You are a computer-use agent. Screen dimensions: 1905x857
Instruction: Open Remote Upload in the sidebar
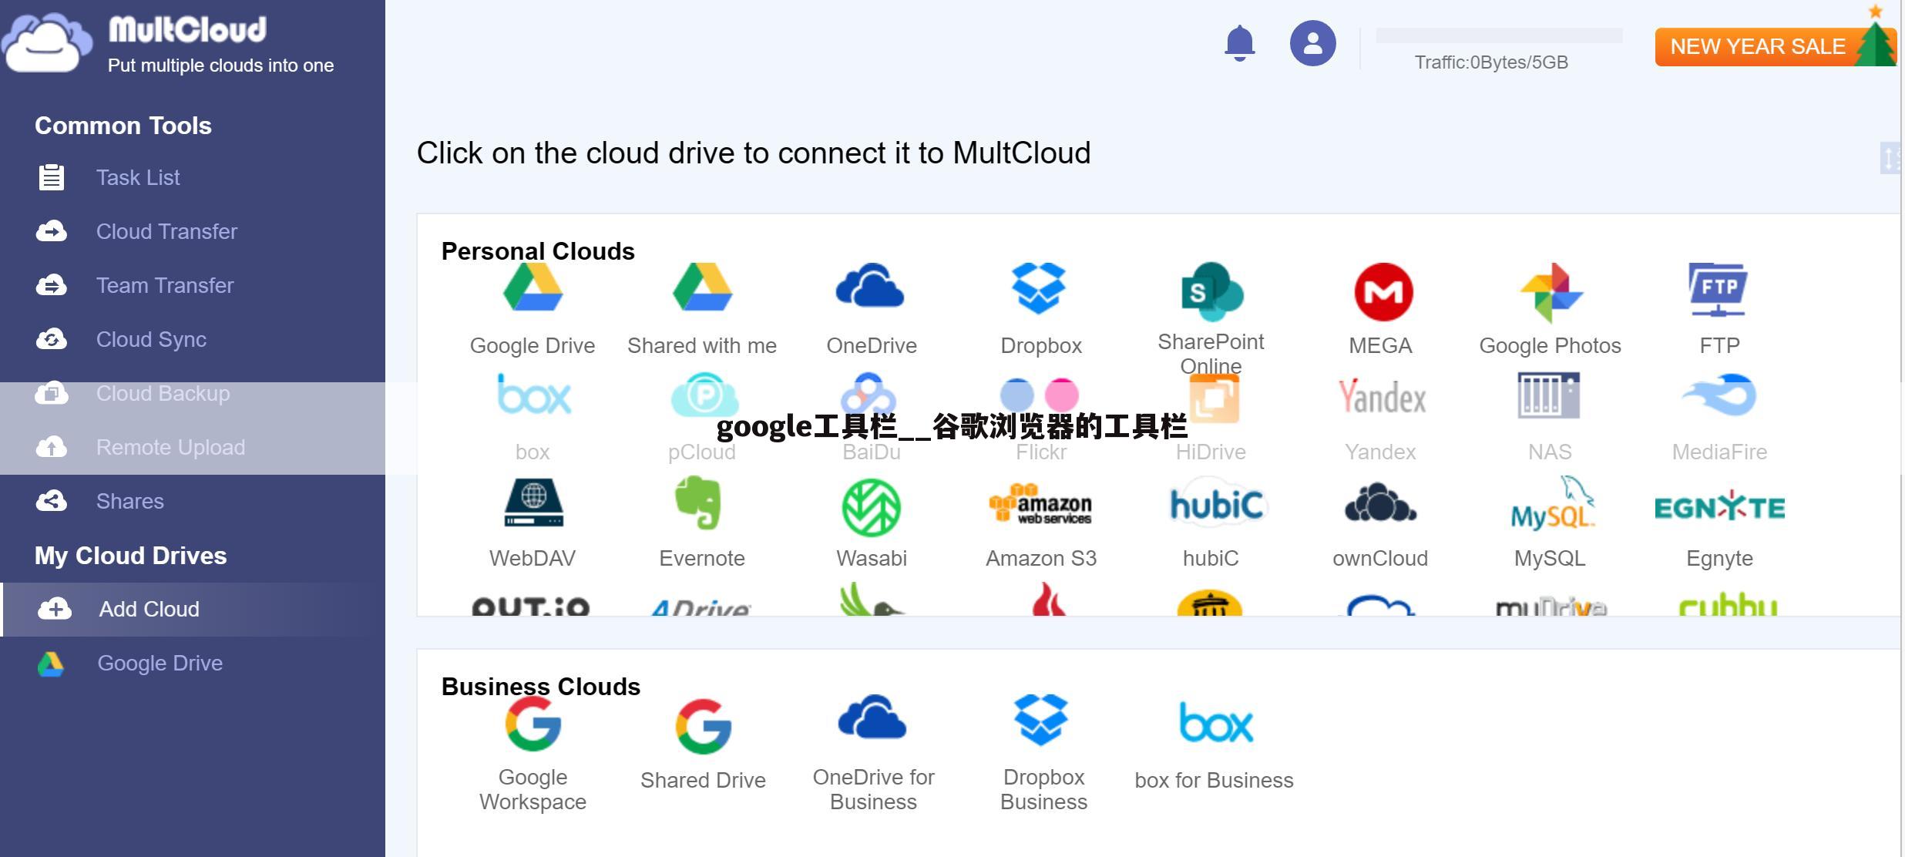coord(170,447)
